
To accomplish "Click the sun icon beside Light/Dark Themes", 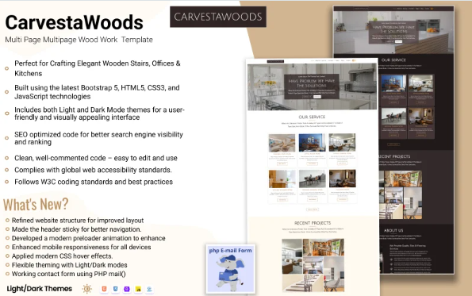I will pos(87,289).
